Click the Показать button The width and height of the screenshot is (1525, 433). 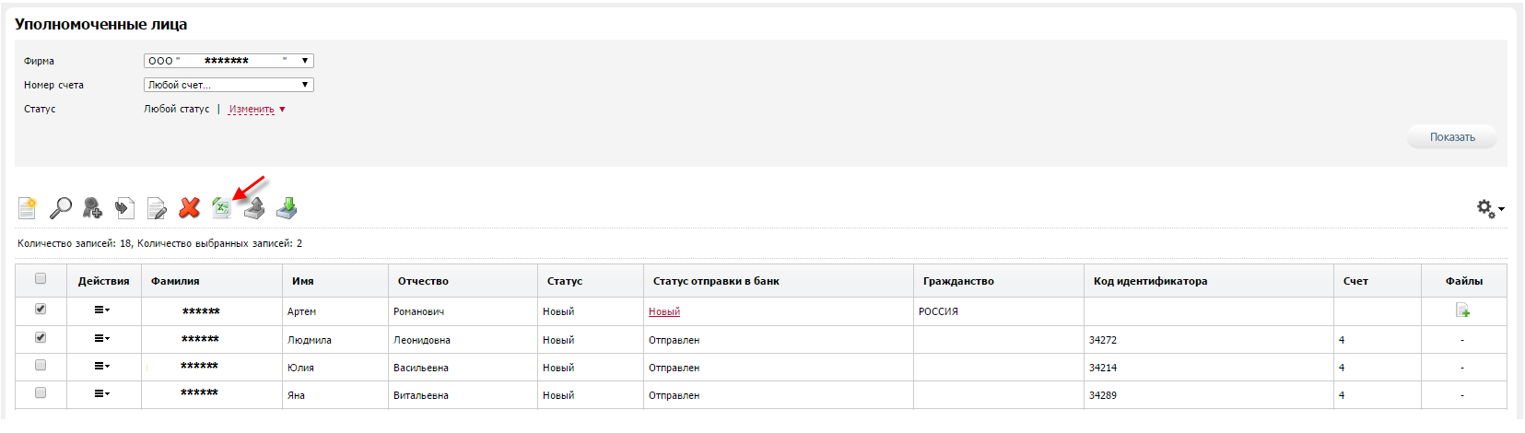click(1452, 137)
